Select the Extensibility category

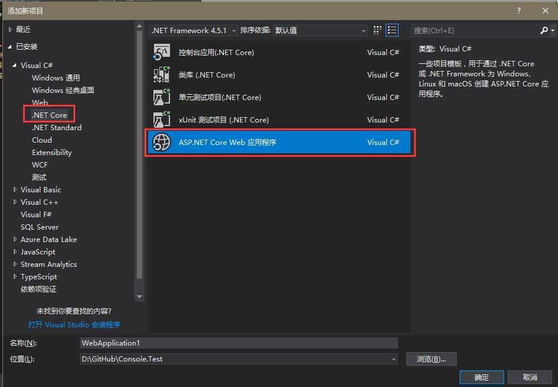click(x=52, y=153)
